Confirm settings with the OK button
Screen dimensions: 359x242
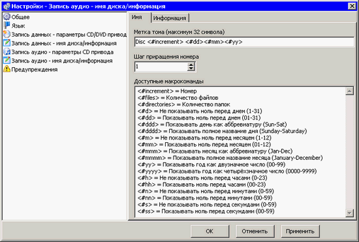tap(210, 232)
